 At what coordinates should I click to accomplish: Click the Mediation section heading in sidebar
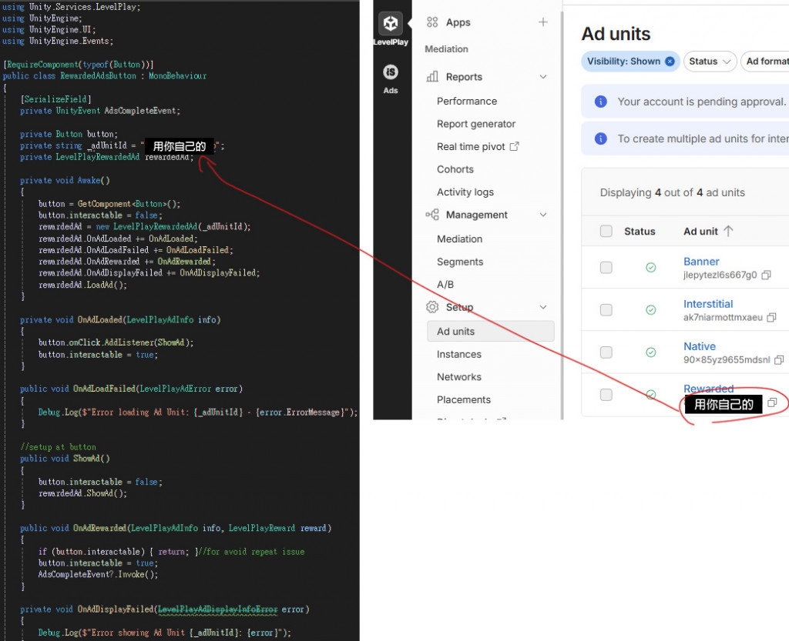coord(446,49)
